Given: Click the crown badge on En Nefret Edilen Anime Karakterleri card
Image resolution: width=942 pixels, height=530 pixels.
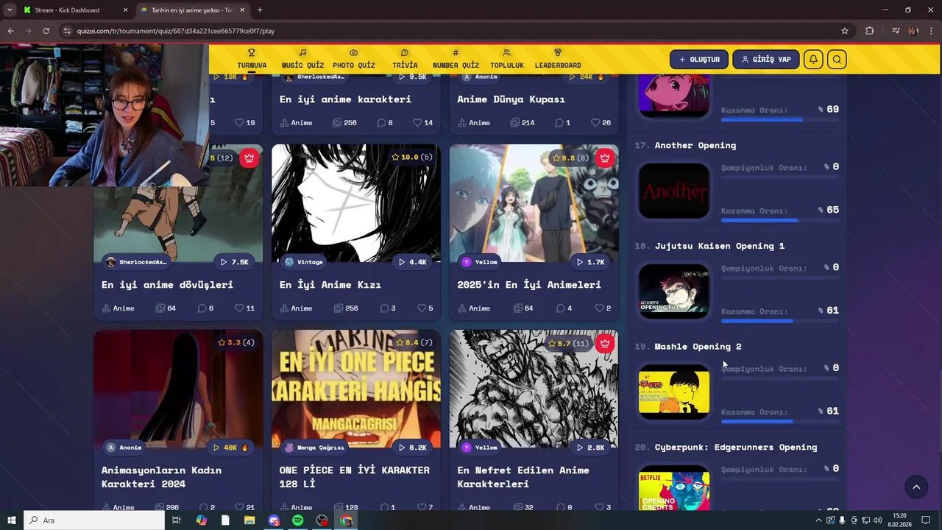Looking at the screenshot, I should point(605,343).
